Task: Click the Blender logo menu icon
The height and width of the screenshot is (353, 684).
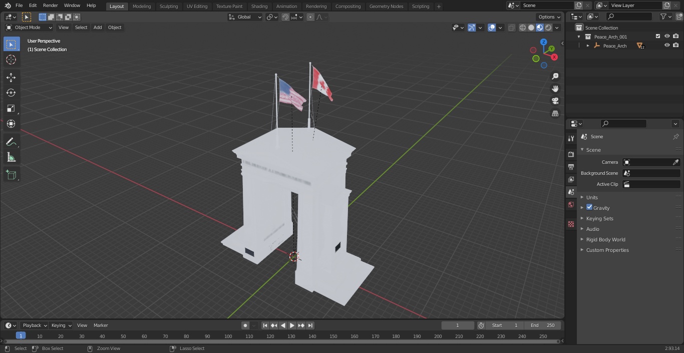Action: tap(8, 6)
